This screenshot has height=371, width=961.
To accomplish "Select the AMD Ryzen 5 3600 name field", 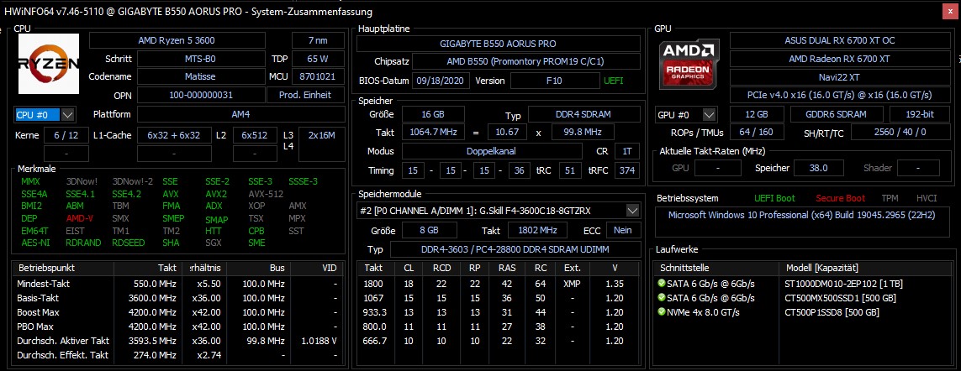I will point(177,41).
